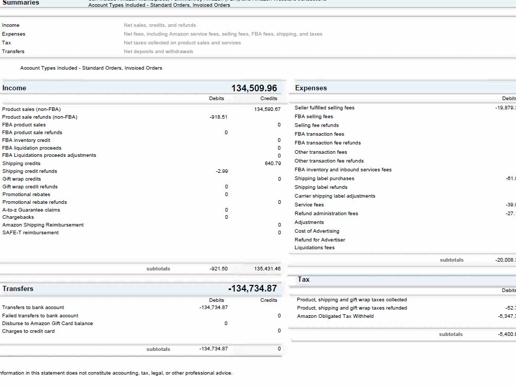The height and width of the screenshot is (387, 516).
Task: Click the Liquidations fees label
Action: (315, 248)
